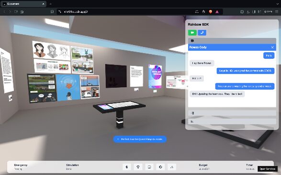Start an audio call with the blue phone button
Viewport: 281px width, 175px height.
click(x=202, y=33)
